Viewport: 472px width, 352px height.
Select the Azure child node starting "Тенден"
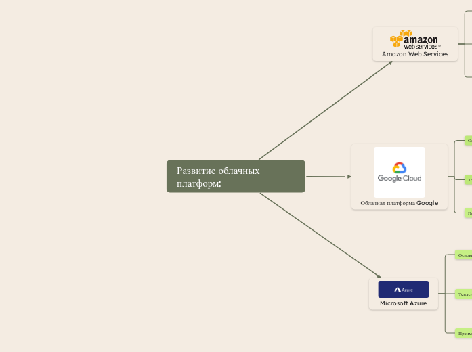click(464, 294)
